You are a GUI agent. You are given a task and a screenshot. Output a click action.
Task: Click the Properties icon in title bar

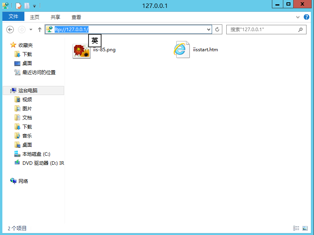(18, 6)
